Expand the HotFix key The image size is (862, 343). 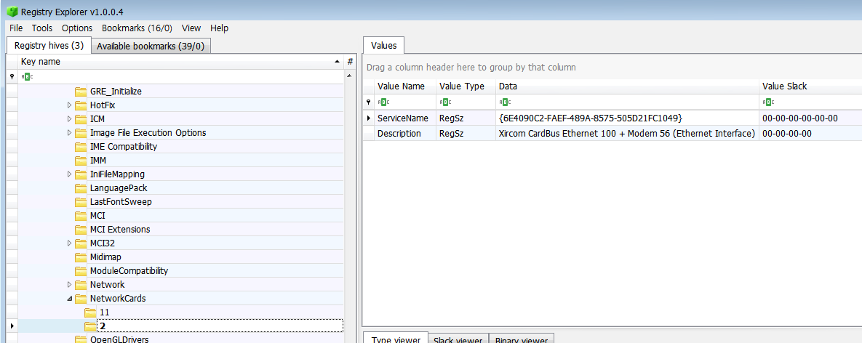(x=69, y=105)
